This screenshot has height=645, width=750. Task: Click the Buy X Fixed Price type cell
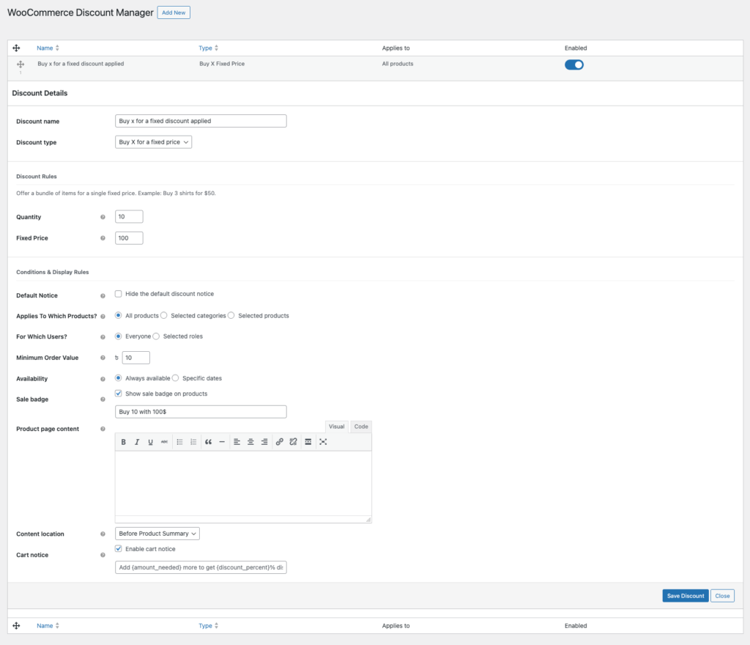pos(222,64)
